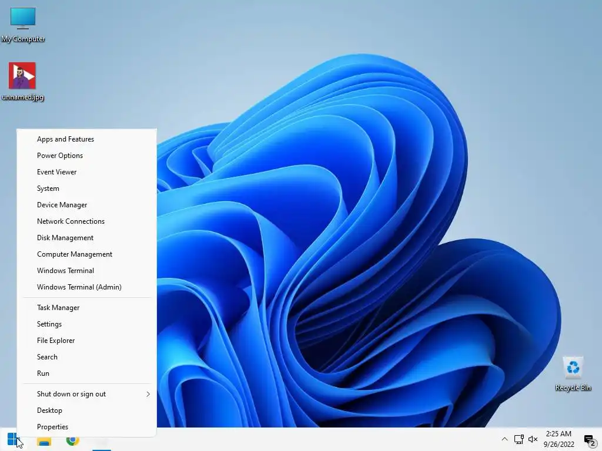Open the My Computer desktop icon
This screenshot has width=602, height=451.
[x=23, y=25]
